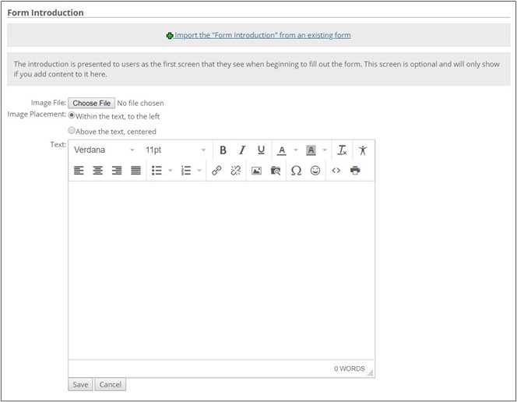Viewport: 517px width, 402px height.
Task: Import the Form Introduction from an existing form
Action: click(x=262, y=35)
